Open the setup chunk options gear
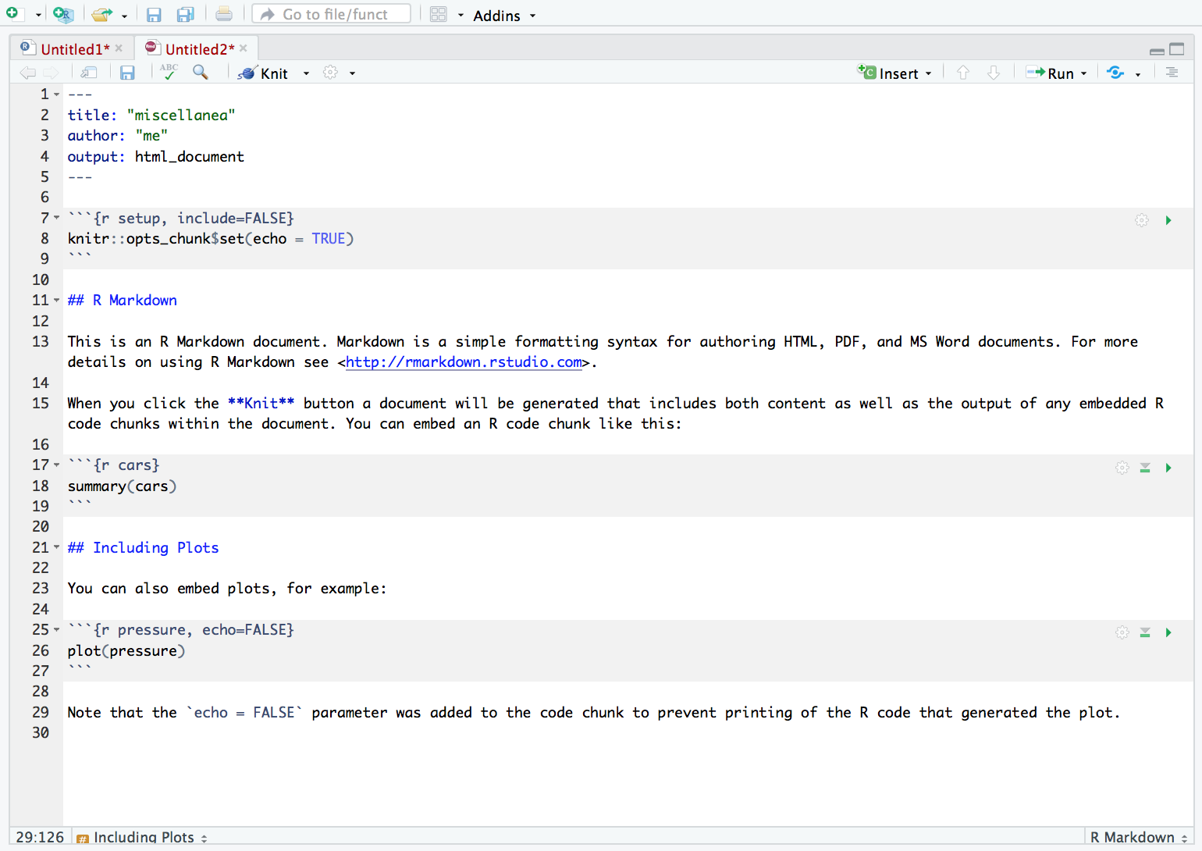This screenshot has width=1202, height=851. tap(1141, 220)
